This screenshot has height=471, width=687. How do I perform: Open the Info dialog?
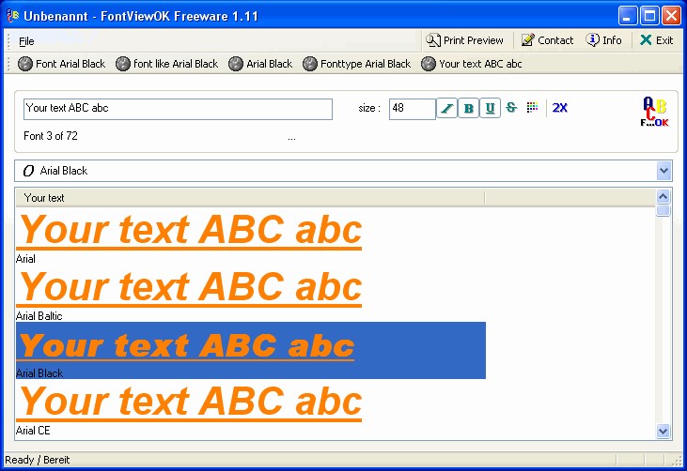(x=603, y=40)
